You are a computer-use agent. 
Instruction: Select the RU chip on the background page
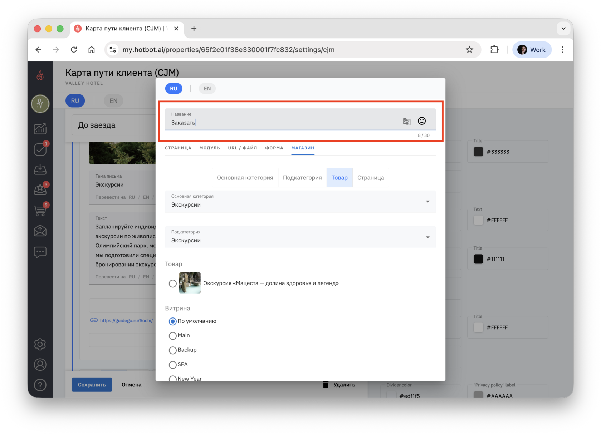pyautogui.click(x=75, y=101)
